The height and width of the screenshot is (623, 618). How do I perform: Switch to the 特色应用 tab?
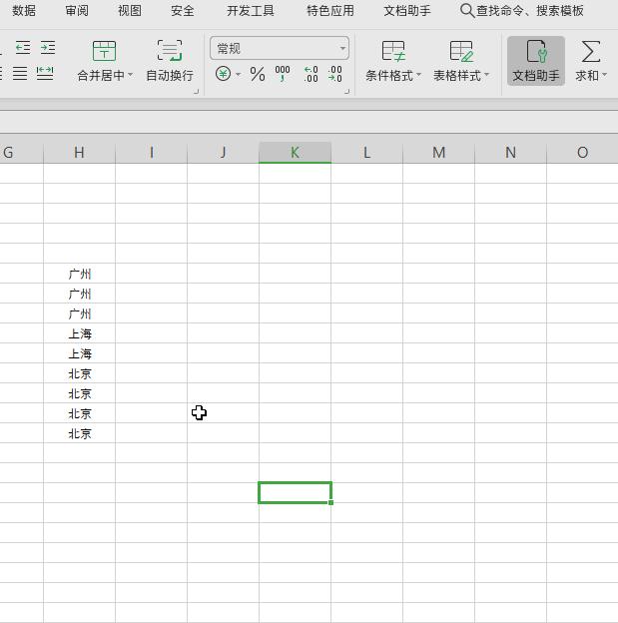[x=330, y=11]
